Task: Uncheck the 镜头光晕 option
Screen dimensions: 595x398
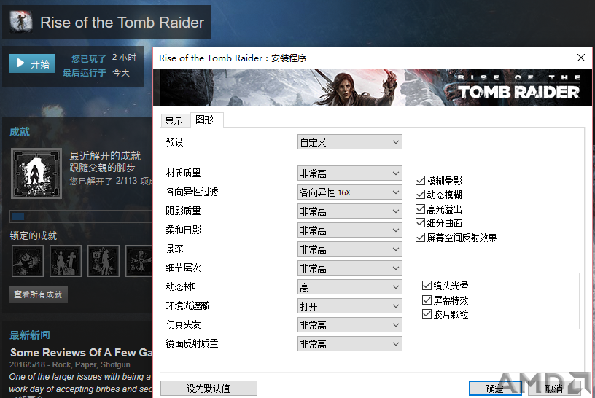Action: click(427, 285)
